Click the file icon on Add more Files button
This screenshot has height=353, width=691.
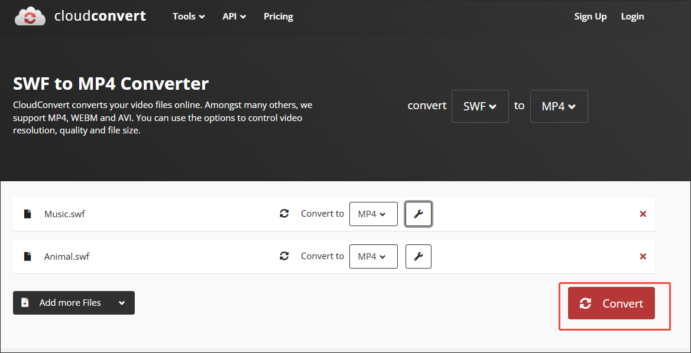(24, 302)
